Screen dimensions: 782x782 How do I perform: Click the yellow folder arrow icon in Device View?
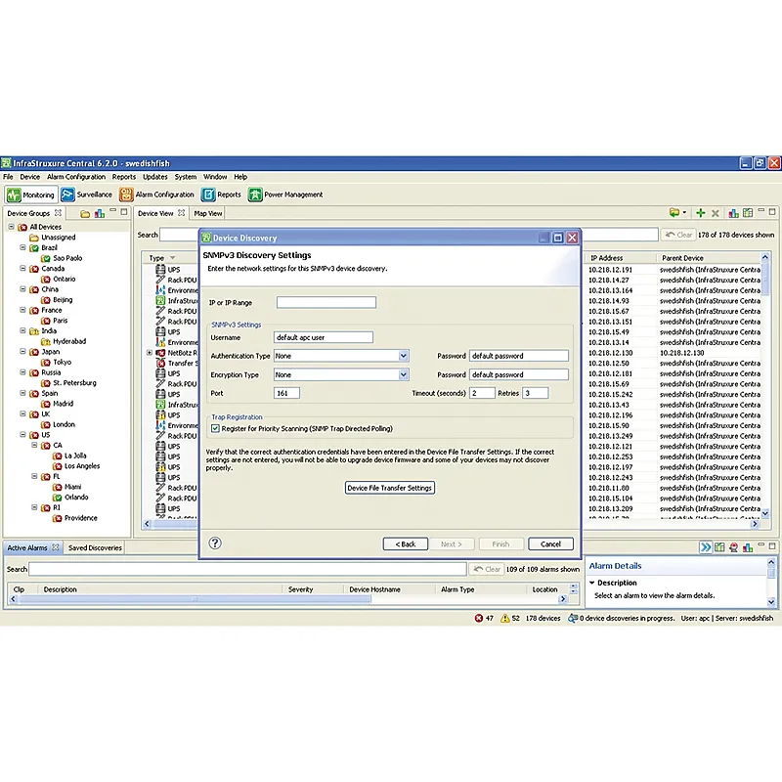[x=674, y=213]
